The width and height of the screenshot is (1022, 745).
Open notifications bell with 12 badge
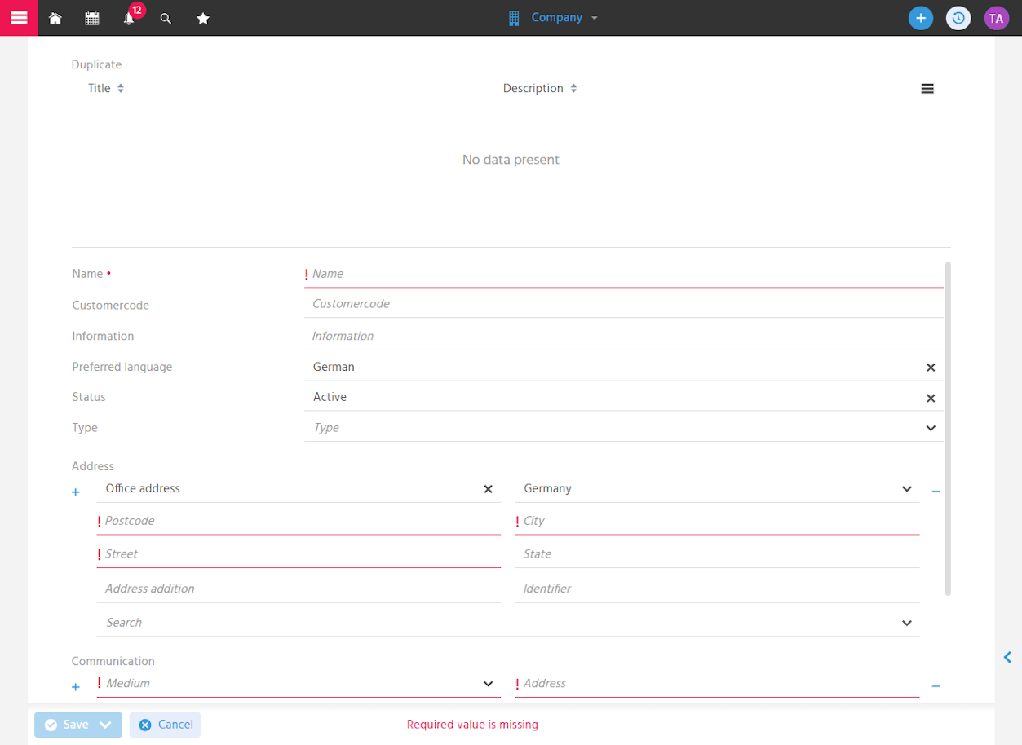(x=130, y=17)
